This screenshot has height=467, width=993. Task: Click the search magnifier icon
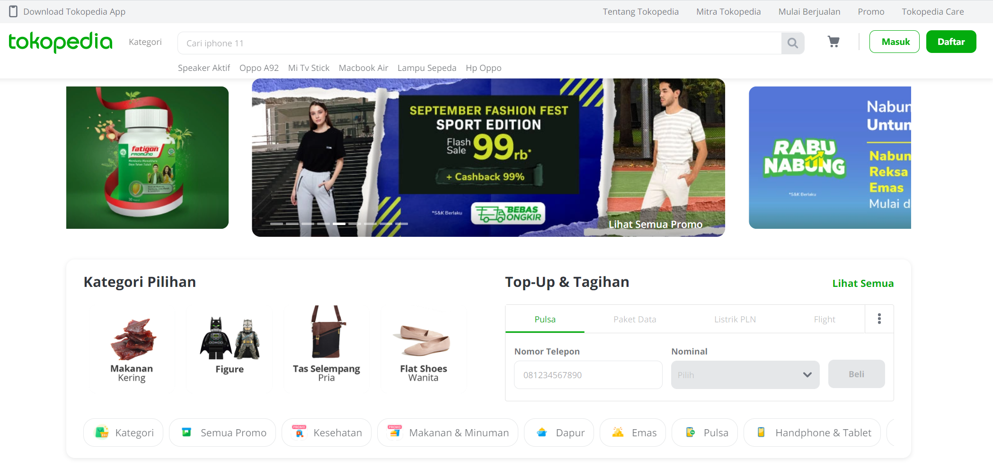pyautogui.click(x=792, y=43)
